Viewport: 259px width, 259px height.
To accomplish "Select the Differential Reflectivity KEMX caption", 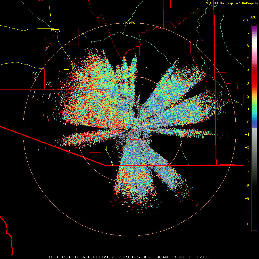I will coord(129,257).
